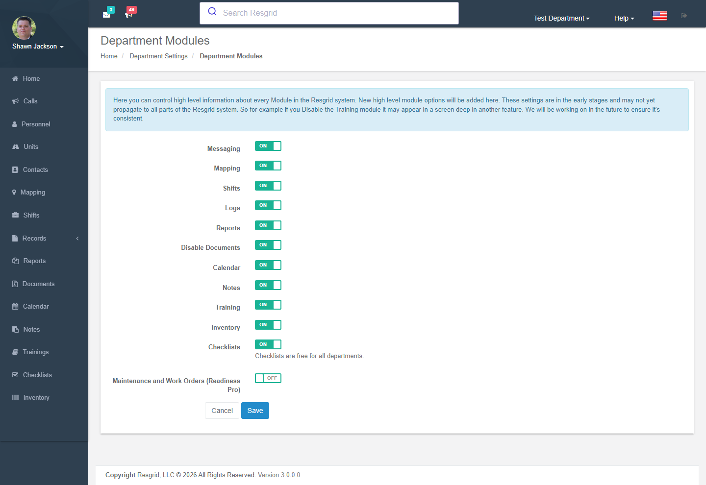Open the Shawn Jackson user dropdown

coord(38,47)
